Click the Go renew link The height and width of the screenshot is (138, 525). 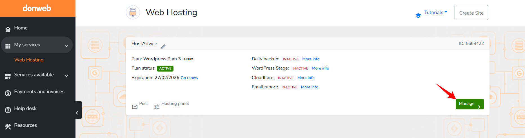pyautogui.click(x=190, y=78)
